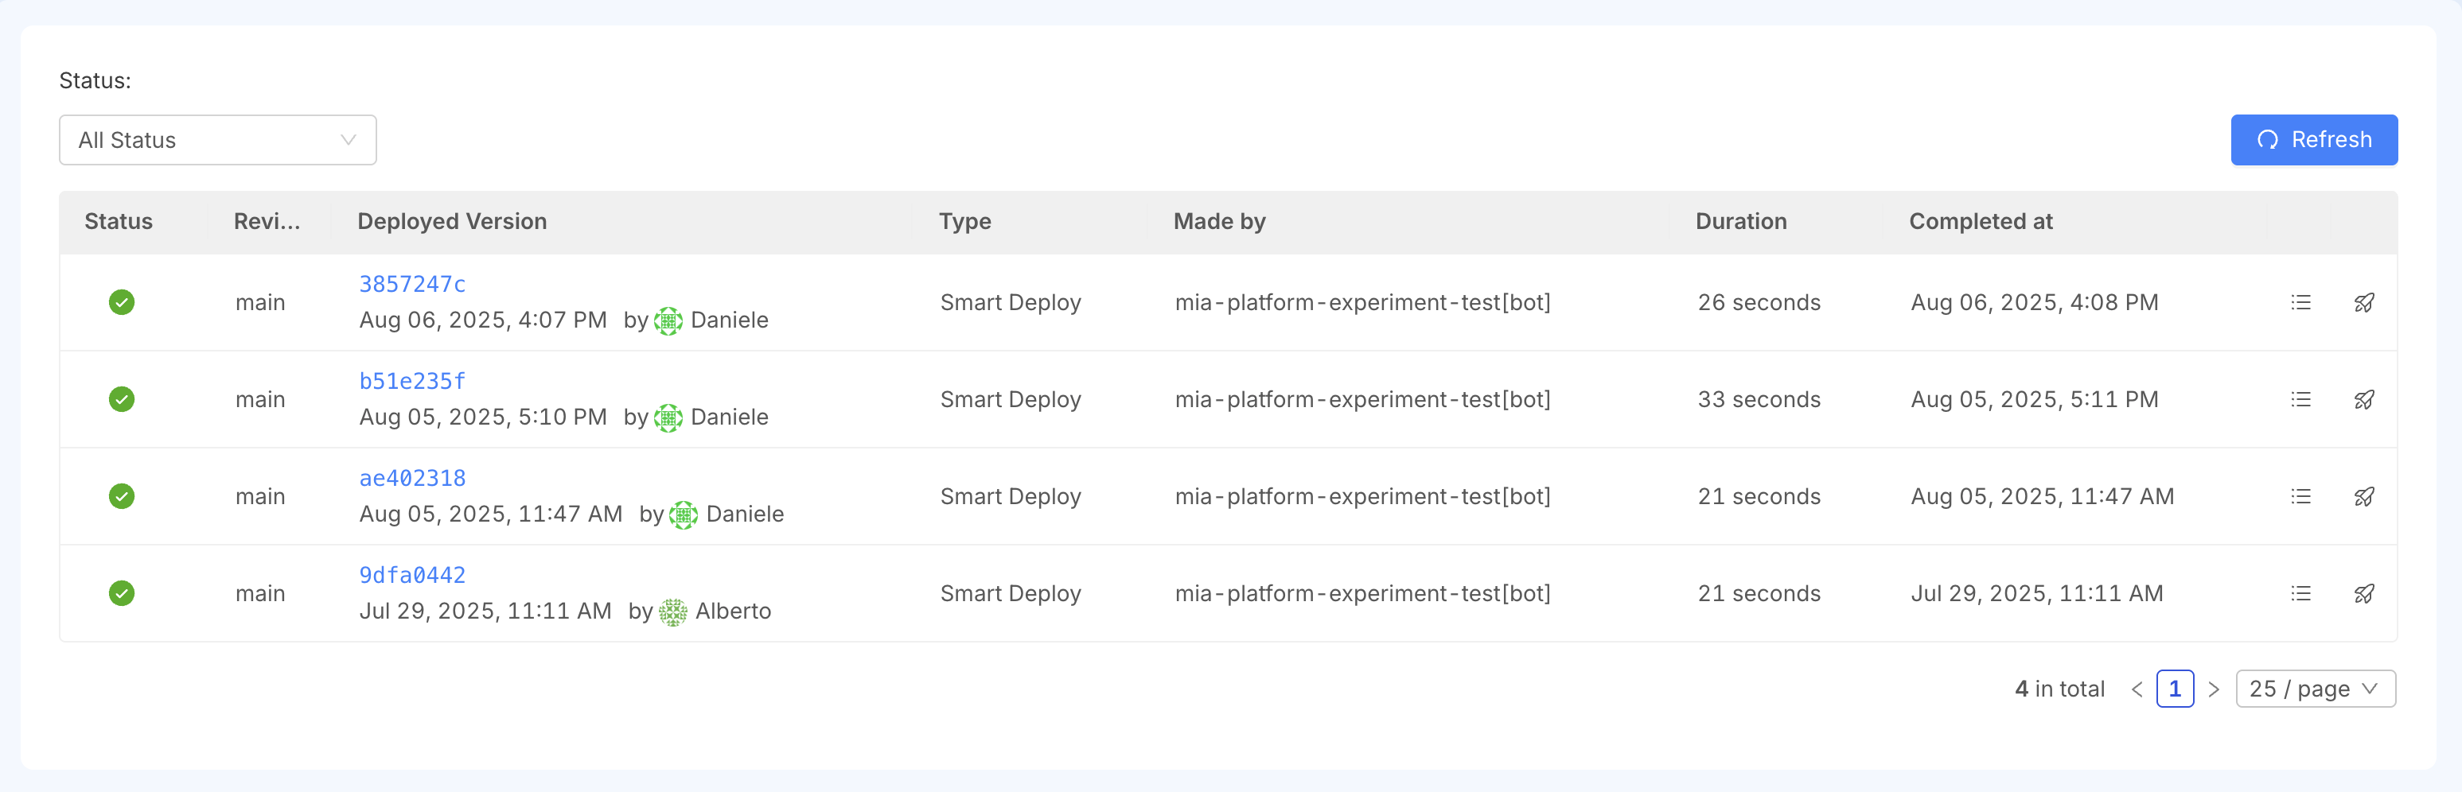Open the All Status filter dropdown

point(218,141)
